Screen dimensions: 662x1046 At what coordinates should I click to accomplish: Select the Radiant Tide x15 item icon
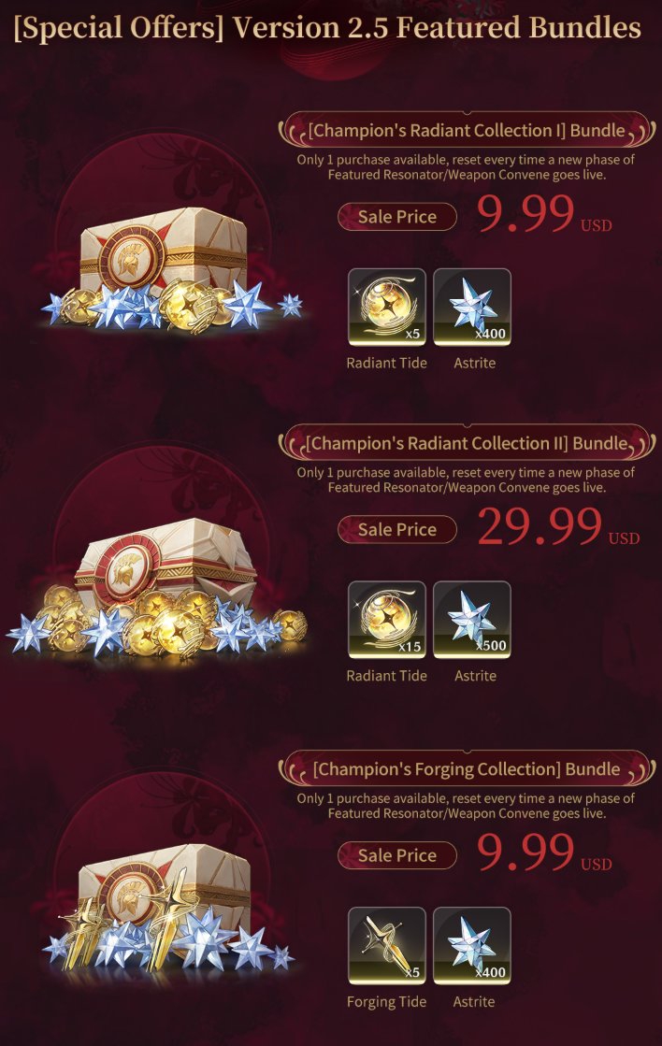tap(386, 620)
